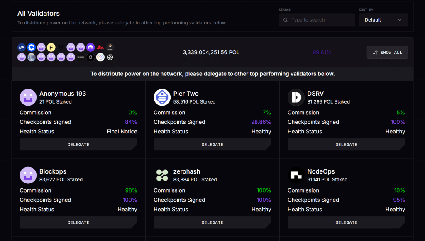Image resolution: width=425 pixels, height=241 pixels.
Task: Click the DSRV validator name
Action: [315, 94]
